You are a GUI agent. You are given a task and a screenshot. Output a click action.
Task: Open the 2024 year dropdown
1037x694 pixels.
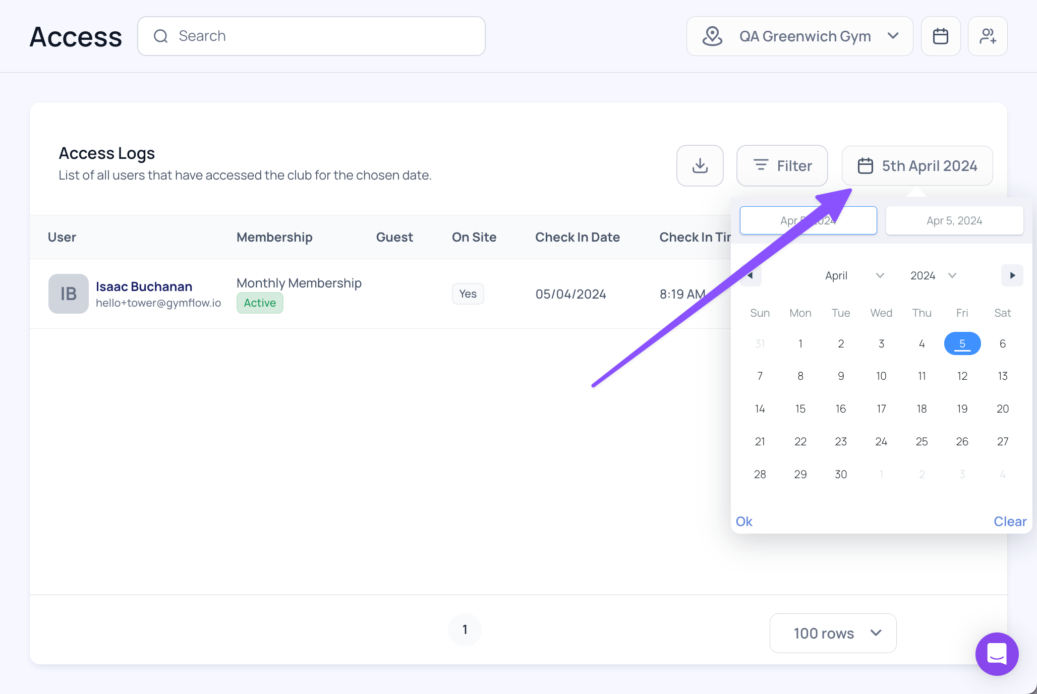933,275
